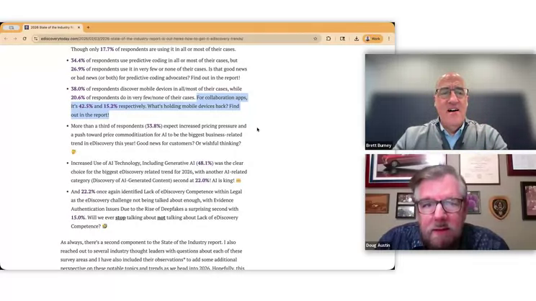Click the browser back arrow
This screenshot has height=301, width=536.
click(x=5, y=39)
